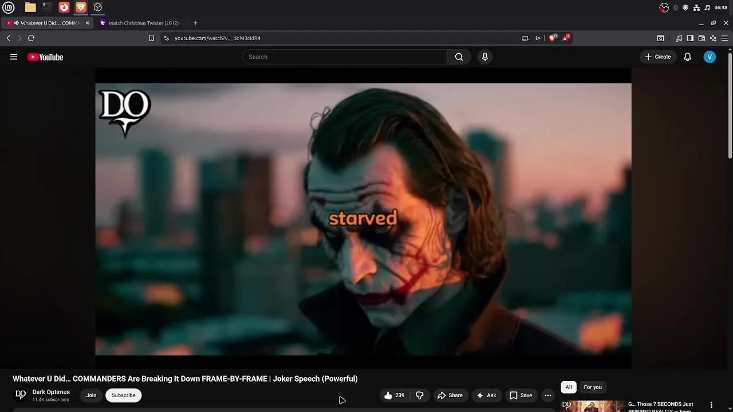This screenshot has width=733, height=412.
Task: Open the Leo AI assistant sparkle icon
Action: [713, 38]
